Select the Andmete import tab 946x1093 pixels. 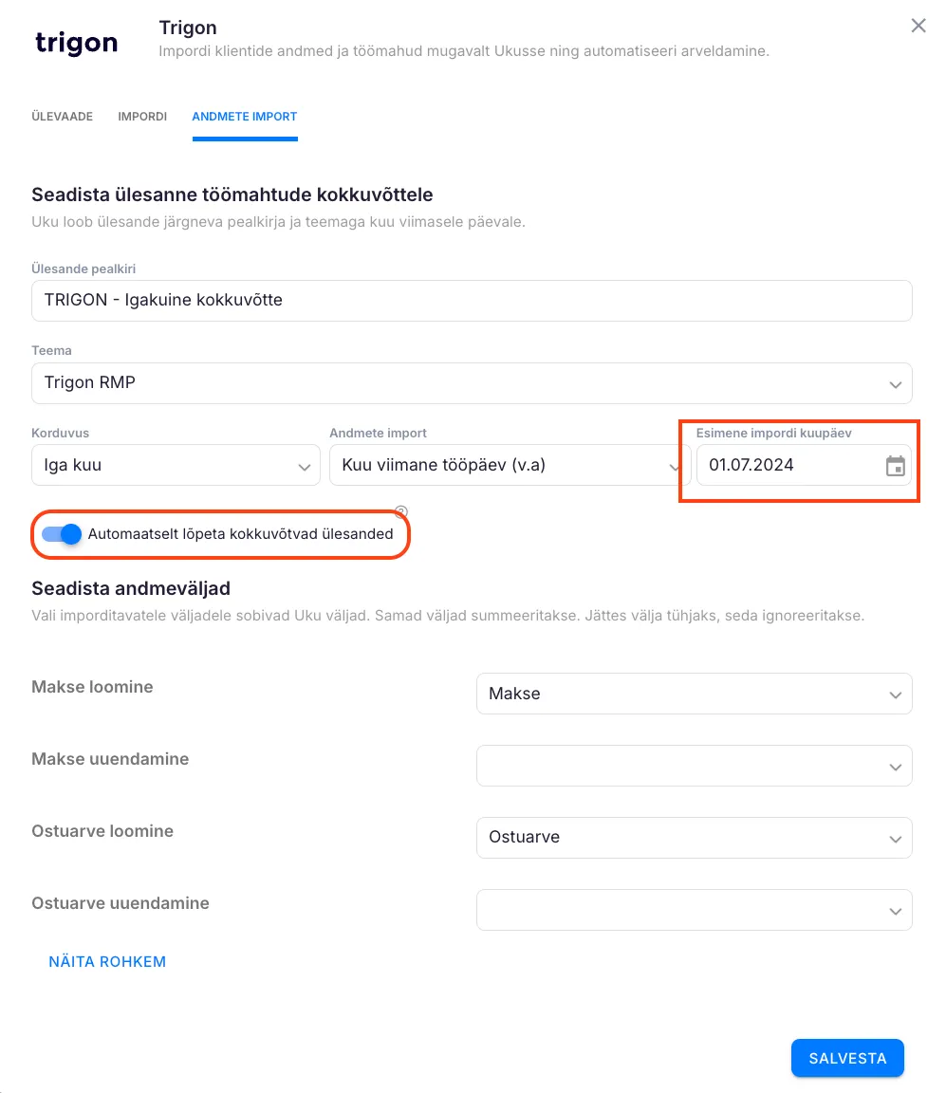coord(245,117)
